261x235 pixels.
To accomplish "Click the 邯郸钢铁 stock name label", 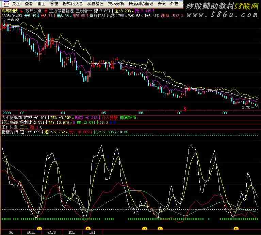I will (x=10, y=11).
